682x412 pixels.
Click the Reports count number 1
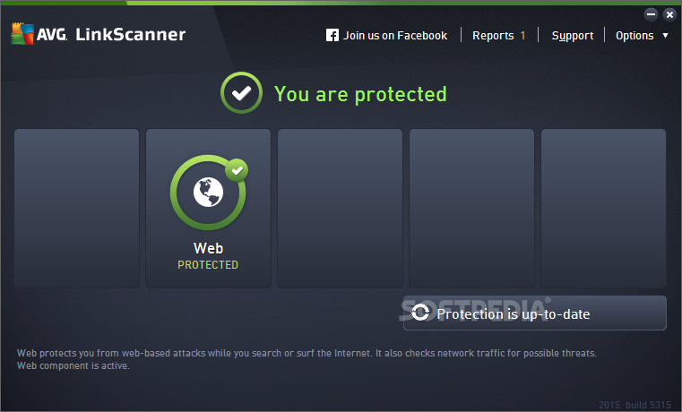[522, 36]
